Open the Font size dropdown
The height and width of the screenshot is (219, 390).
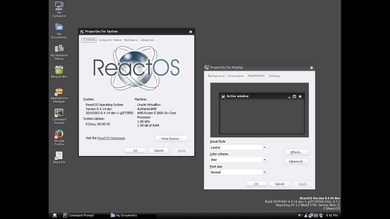238,172
